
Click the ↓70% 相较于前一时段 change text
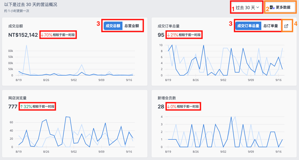[58, 35]
